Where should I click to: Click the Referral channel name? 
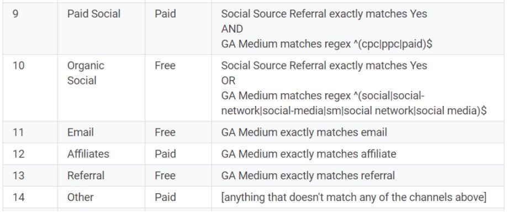[86, 175]
